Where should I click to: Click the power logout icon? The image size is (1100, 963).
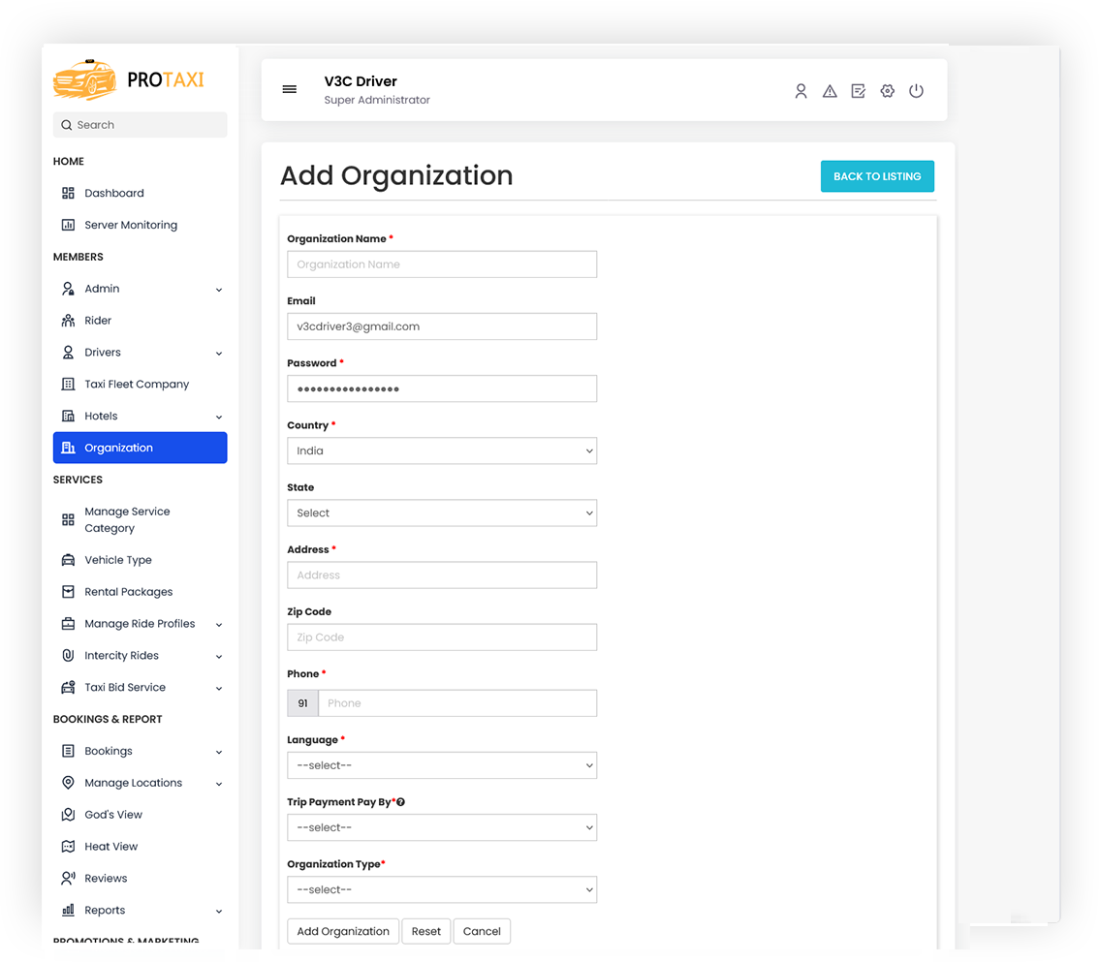916,90
